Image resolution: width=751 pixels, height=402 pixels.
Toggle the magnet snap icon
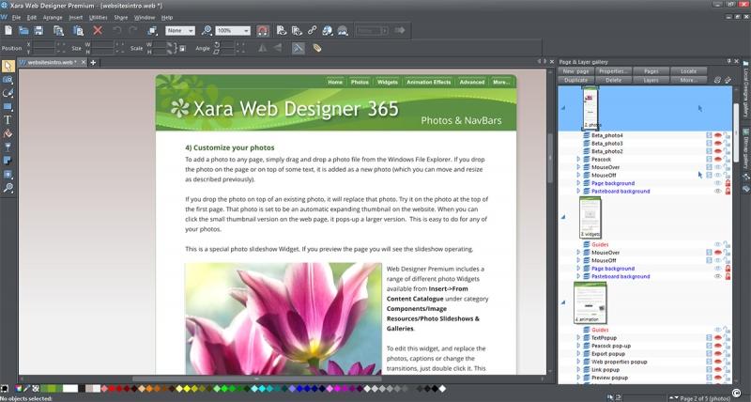(x=262, y=31)
